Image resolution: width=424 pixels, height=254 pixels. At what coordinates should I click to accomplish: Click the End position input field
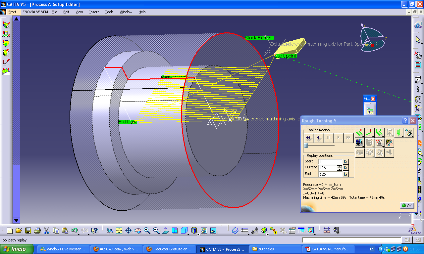(x=331, y=174)
